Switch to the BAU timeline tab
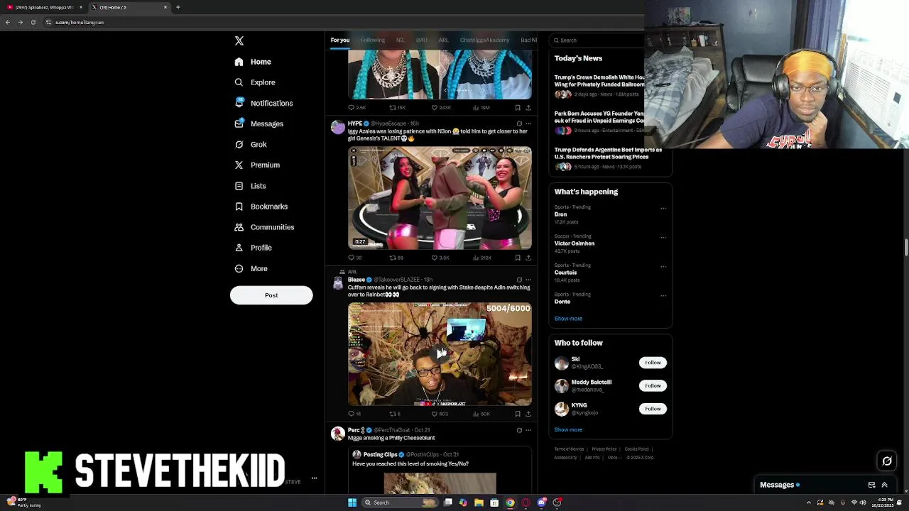The image size is (909, 511). (x=422, y=40)
